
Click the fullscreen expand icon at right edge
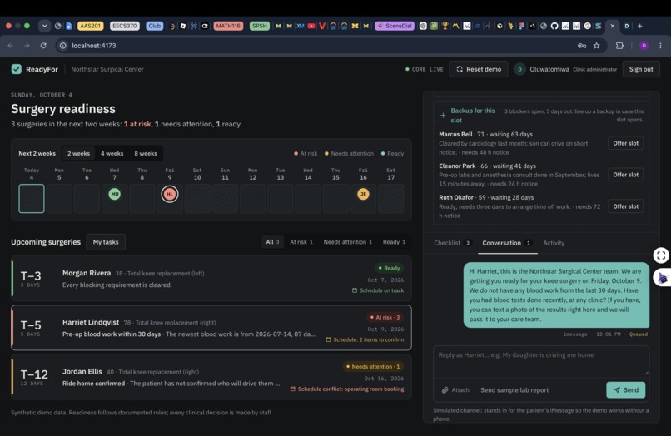pos(661,255)
